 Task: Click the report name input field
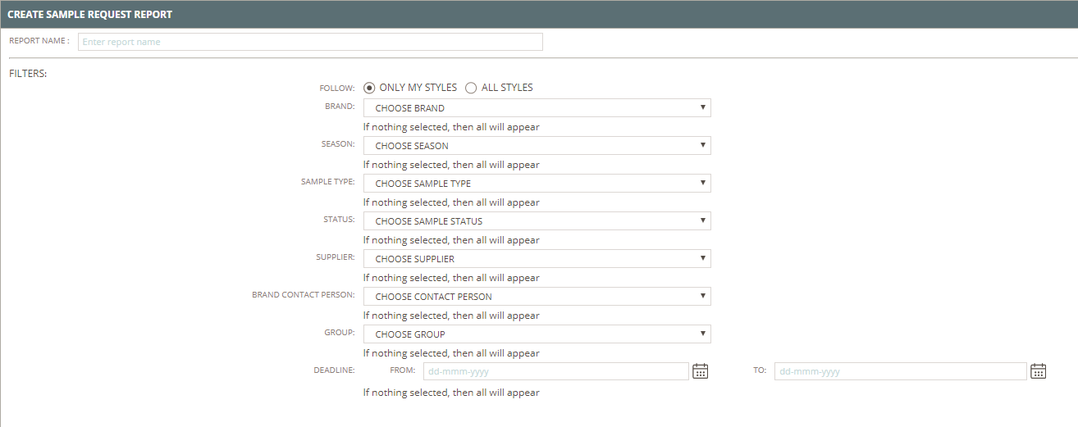tap(310, 42)
